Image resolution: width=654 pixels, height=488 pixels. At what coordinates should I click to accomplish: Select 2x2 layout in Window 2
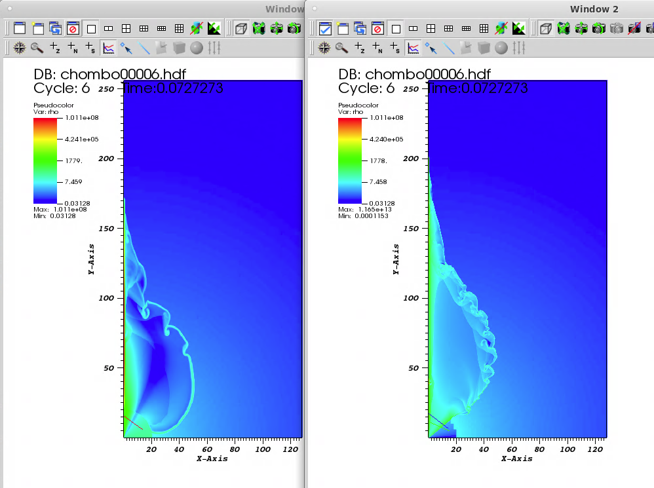[431, 28]
